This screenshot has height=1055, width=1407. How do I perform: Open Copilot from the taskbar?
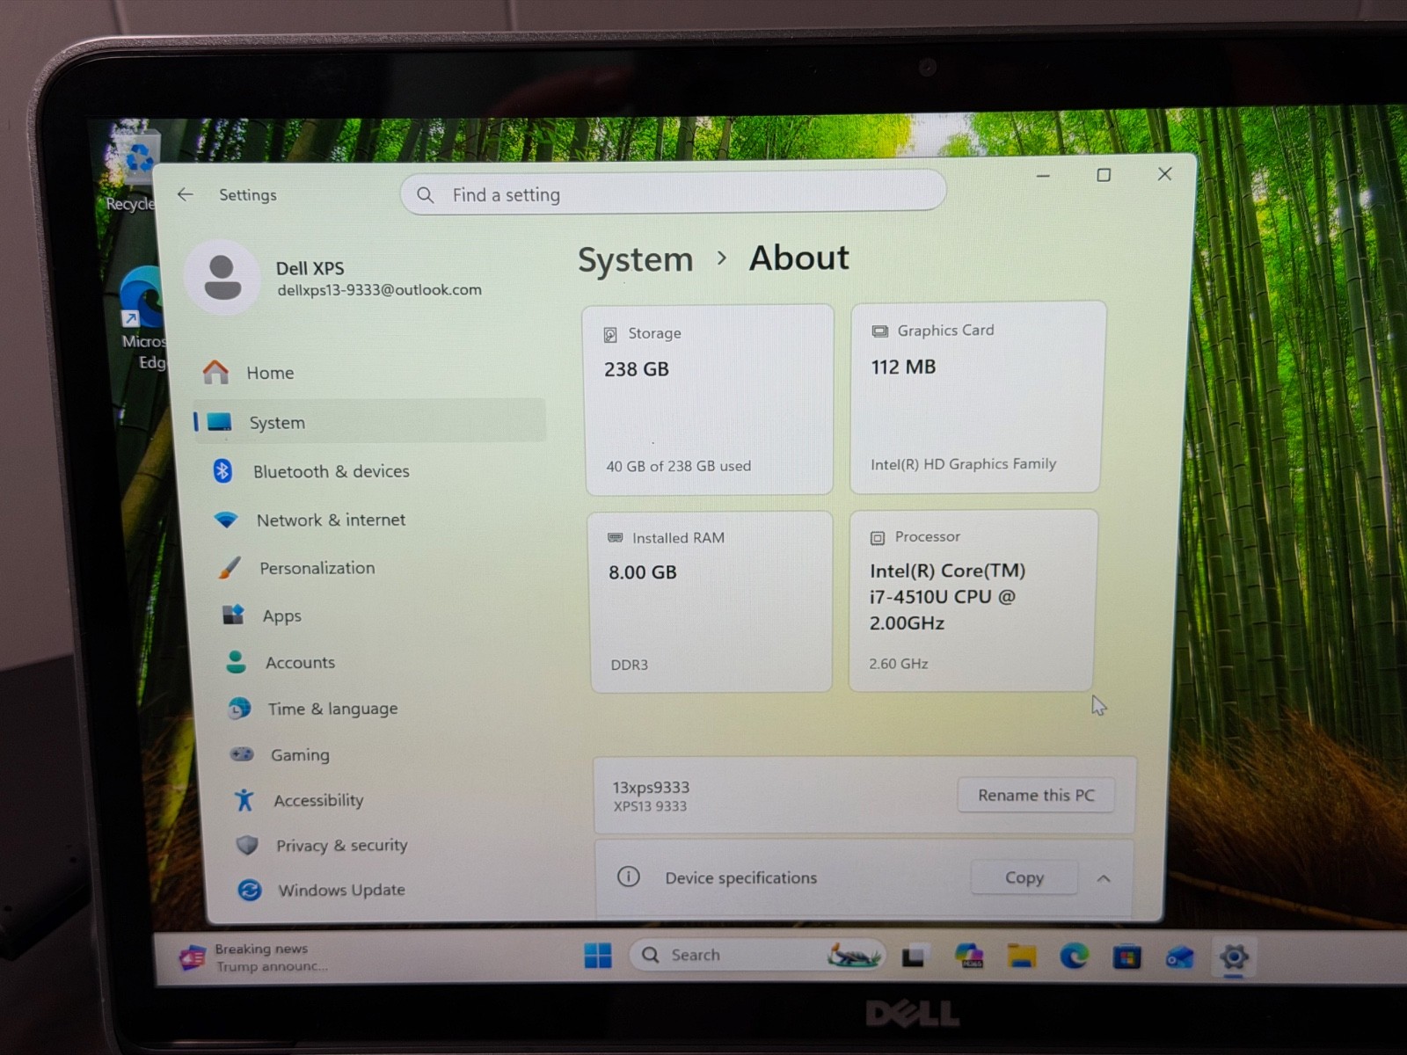[x=968, y=956]
